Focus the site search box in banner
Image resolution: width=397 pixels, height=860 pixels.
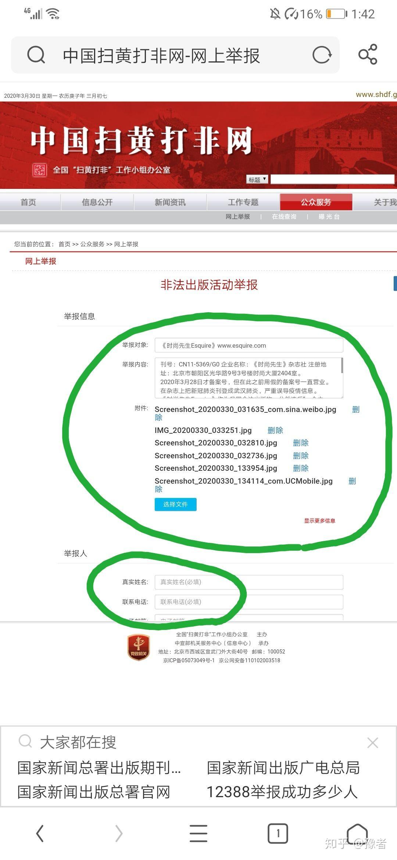pyautogui.click(x=332, y=179)
